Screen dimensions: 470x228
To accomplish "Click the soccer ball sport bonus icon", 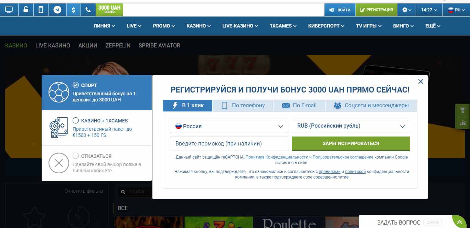I will (59, 92).
